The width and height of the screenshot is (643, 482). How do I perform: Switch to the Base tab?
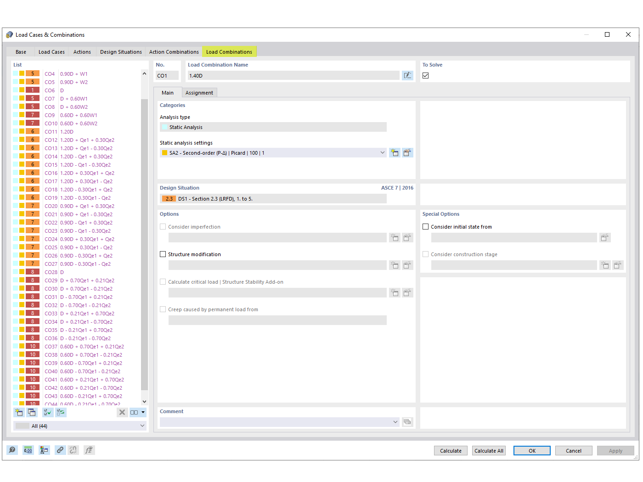21,52
